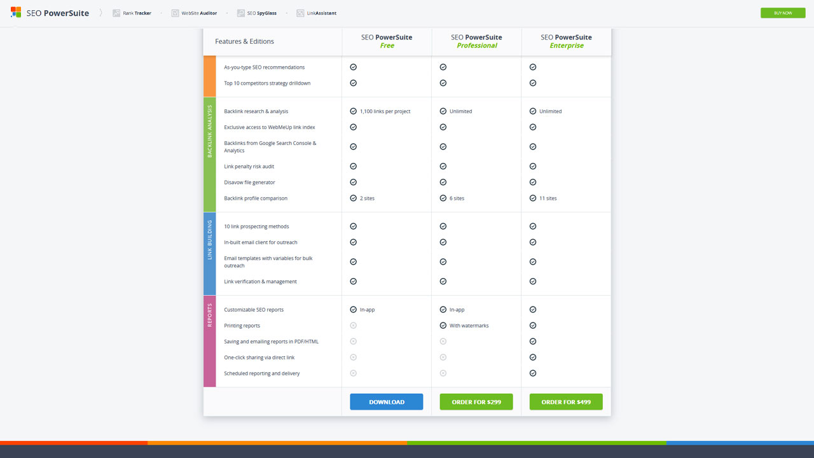Image resolution: width=814 pixels, height=458 pixels.
Task: Click 'Backlink profile comparison' feature label
Action: 256,198
